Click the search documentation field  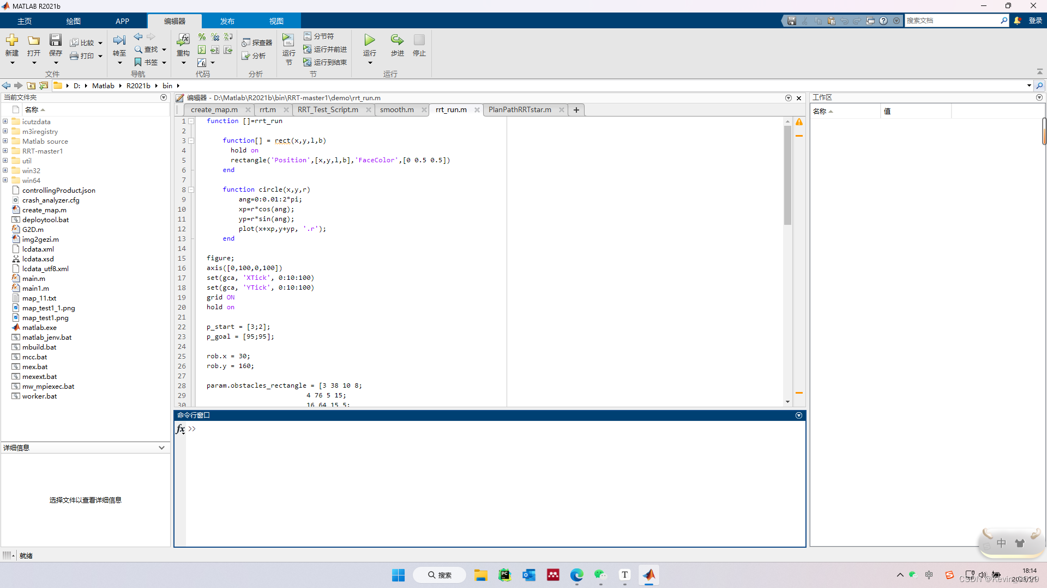click(x=952, y=21)
